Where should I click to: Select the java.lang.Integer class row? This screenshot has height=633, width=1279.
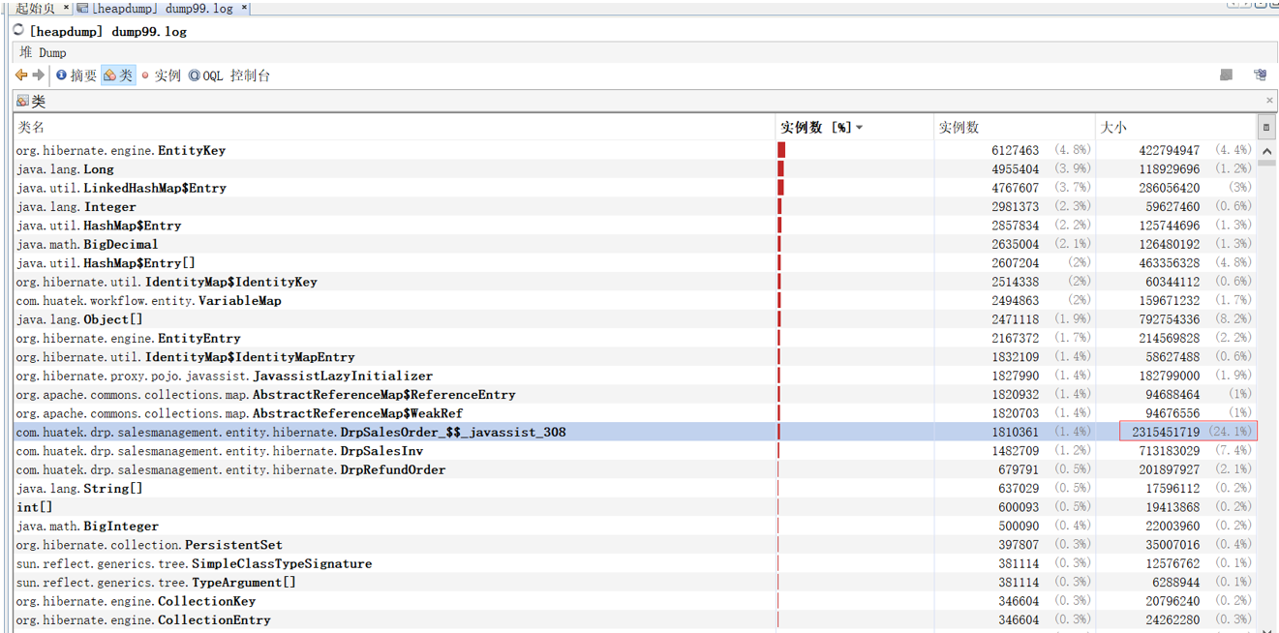click(x=635, y=206)
